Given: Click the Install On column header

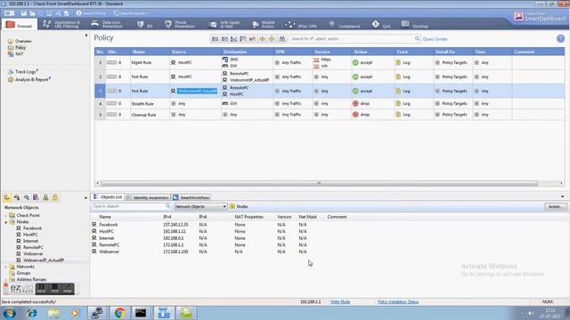Looking at the screenshot, I should point(453,52).
